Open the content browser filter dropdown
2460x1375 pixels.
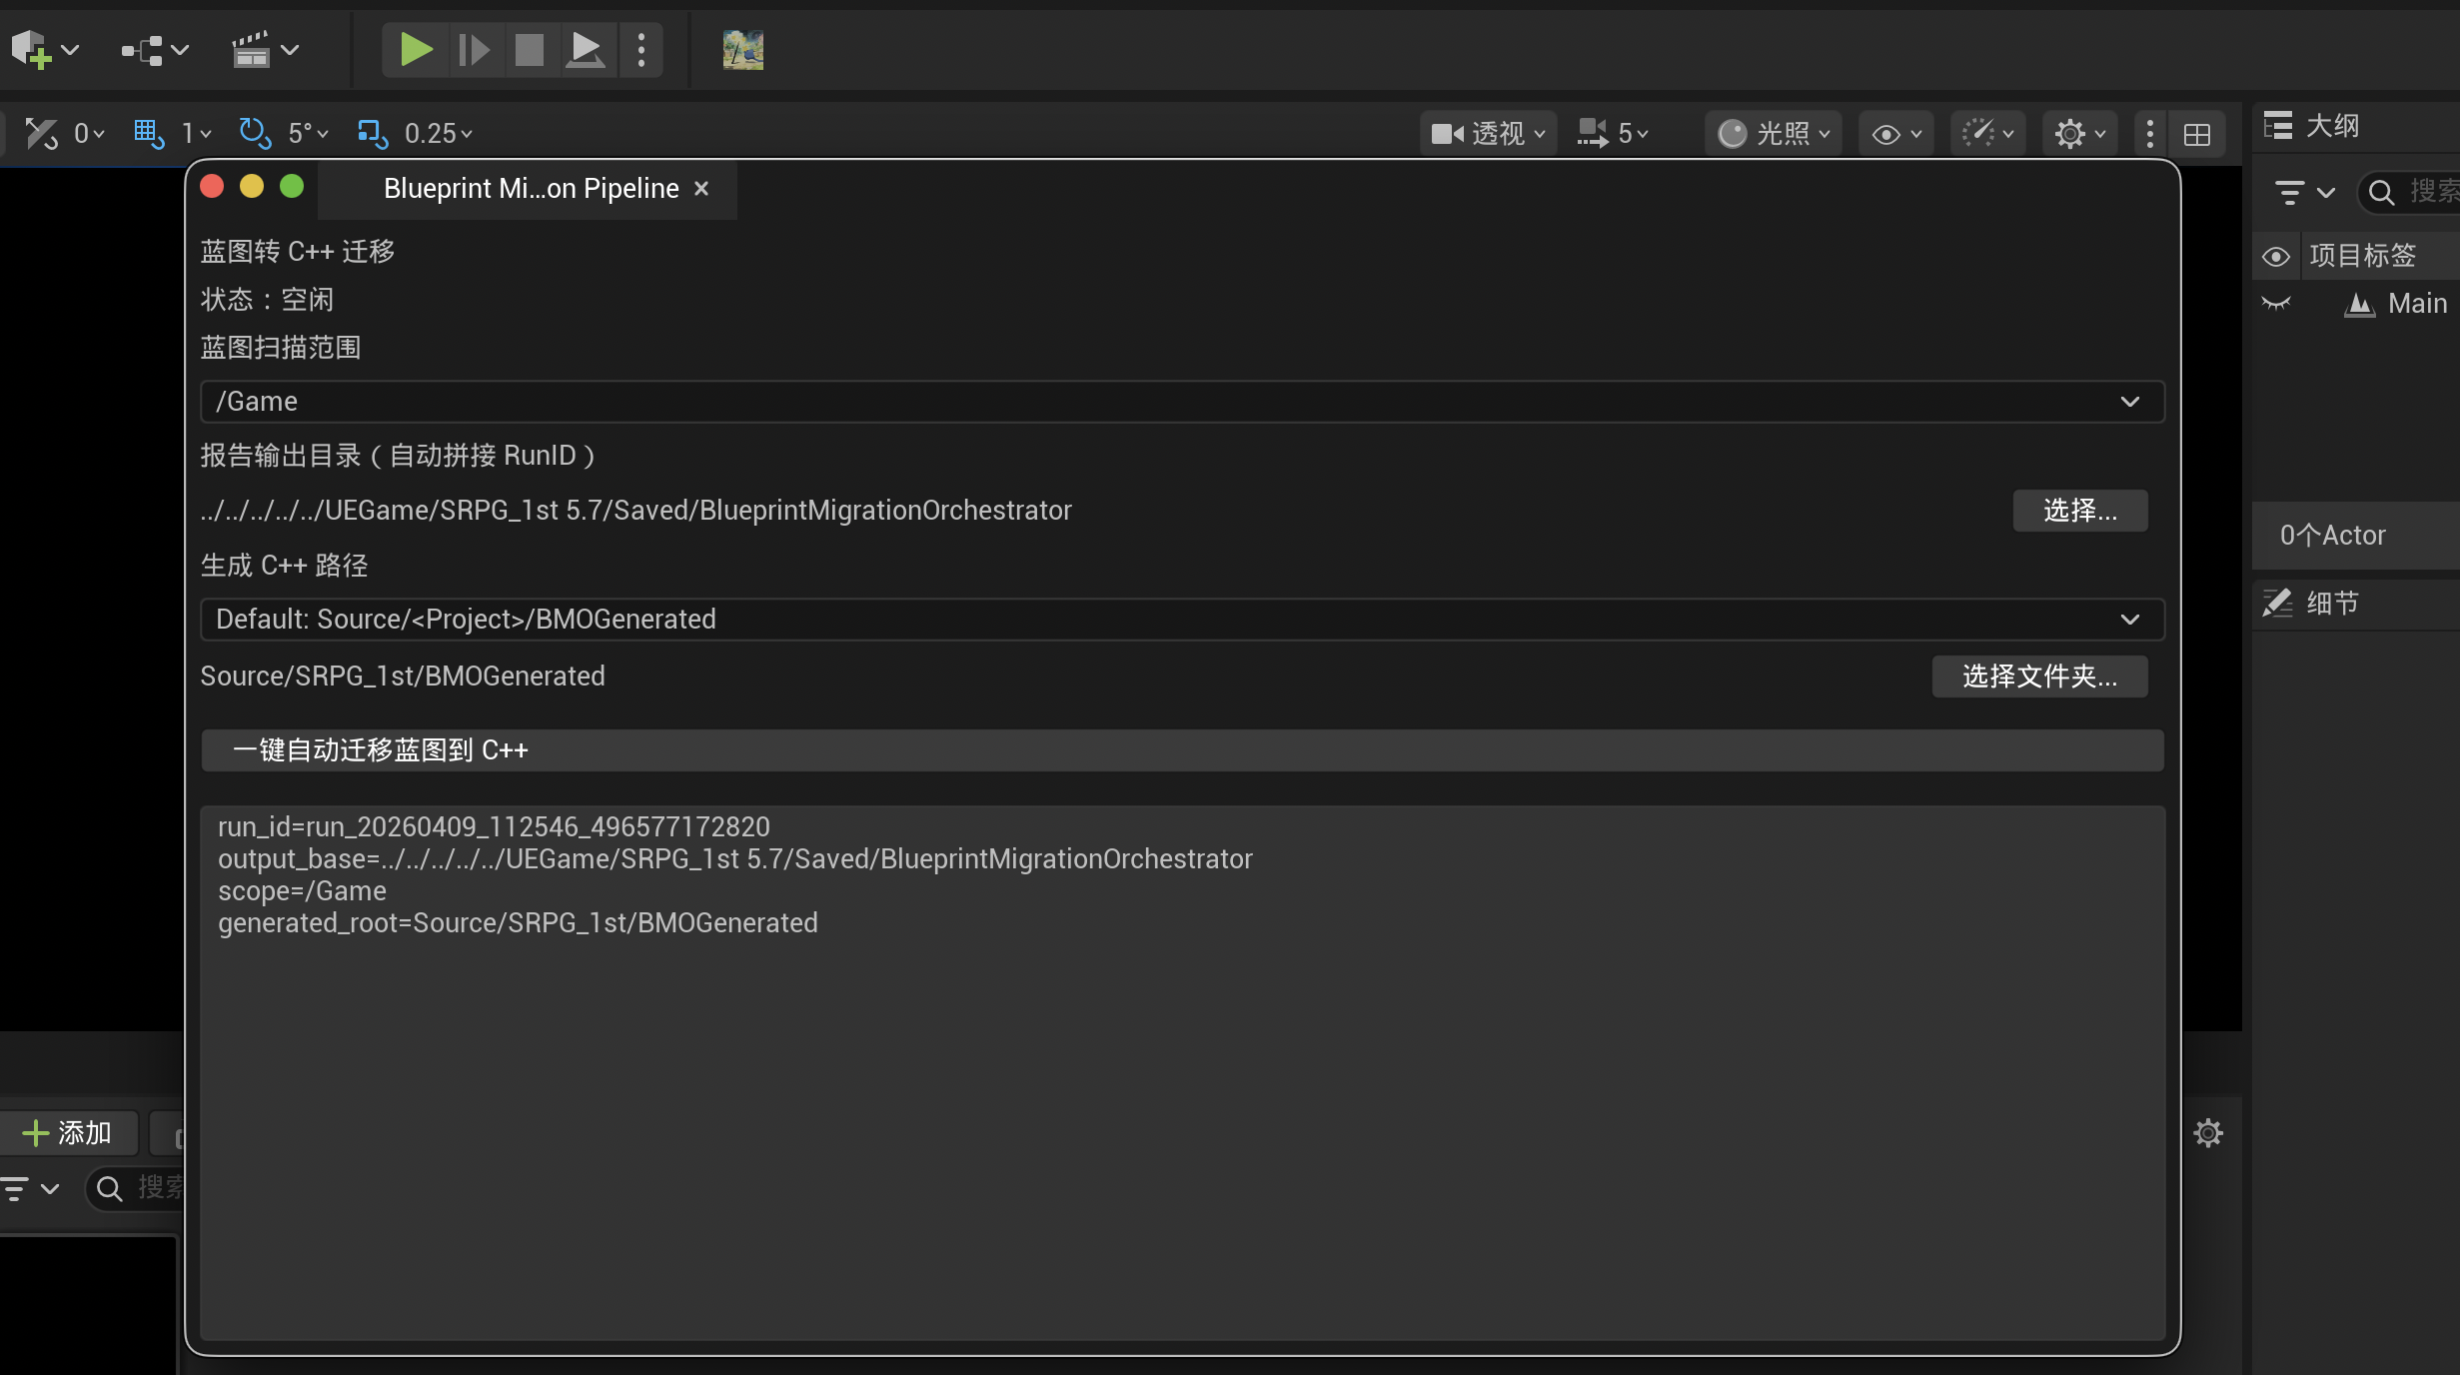click(31, 1188)
